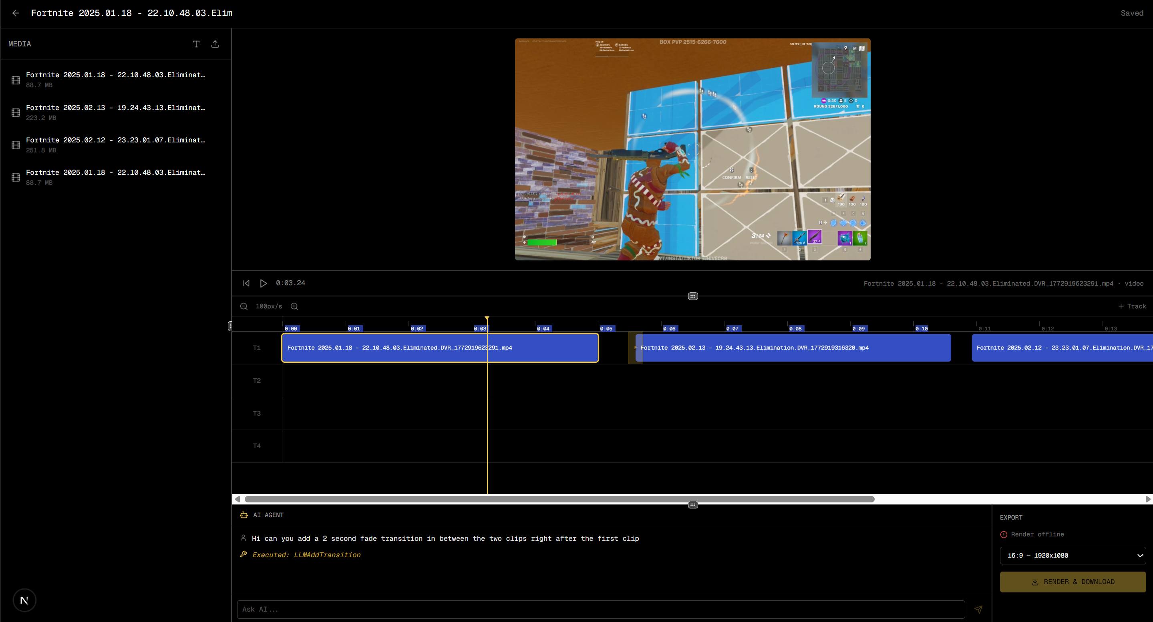The height and width of the screenshot is (622, 1153).
Task: Select the 223.2 MB Fortnite media file
Action: pyautogui.click(x=115, y=112)
